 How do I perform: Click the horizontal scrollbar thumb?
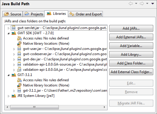pos(34,107)
